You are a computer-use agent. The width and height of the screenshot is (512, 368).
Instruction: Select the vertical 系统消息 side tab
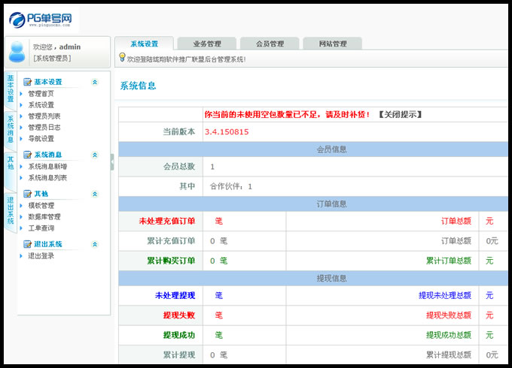10,129
